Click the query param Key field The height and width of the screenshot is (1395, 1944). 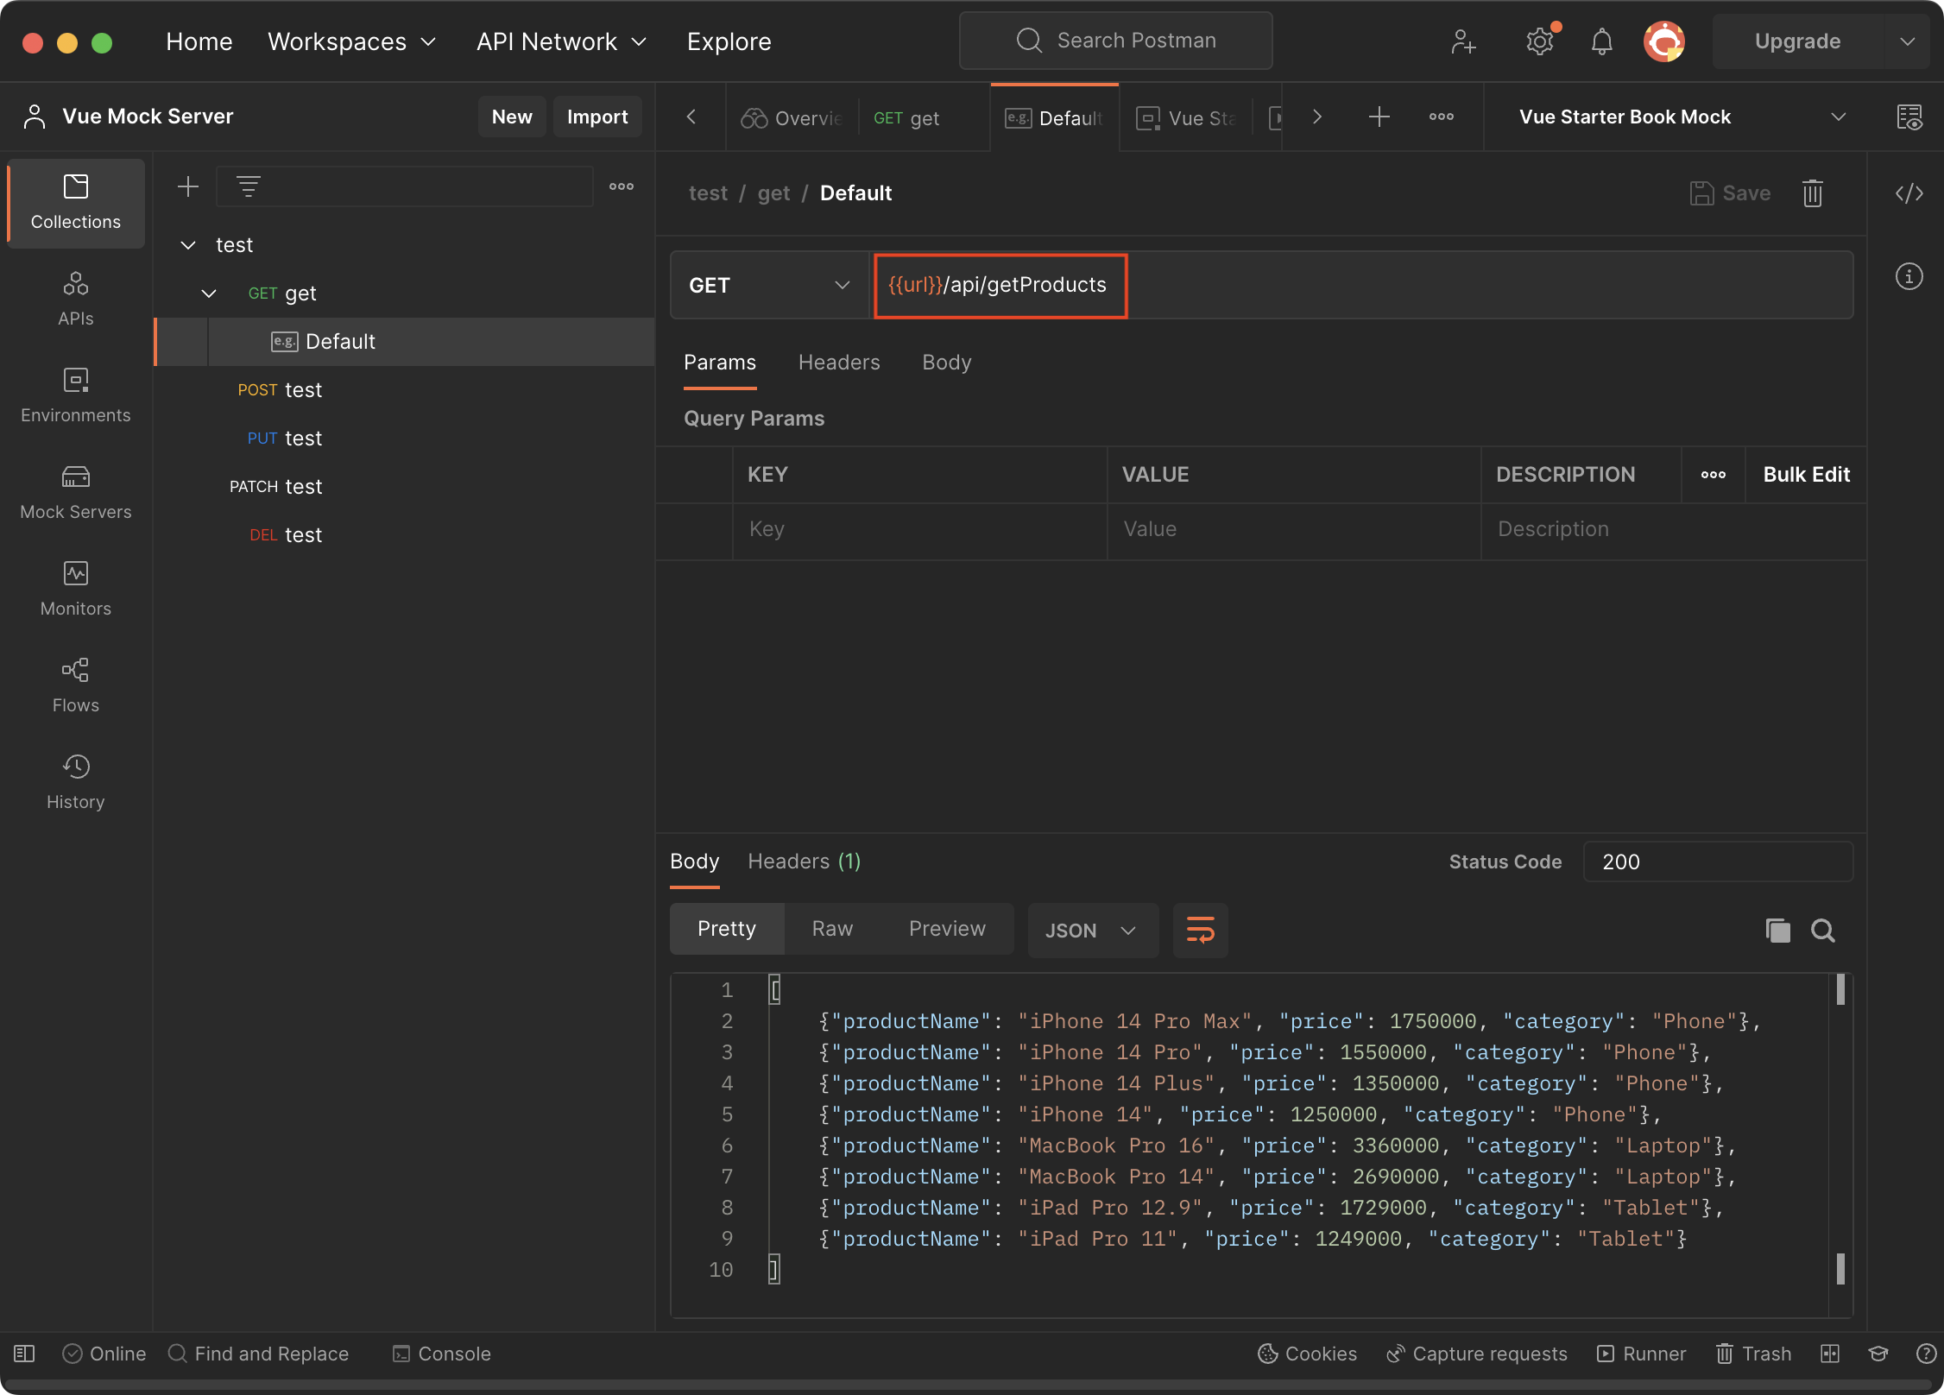920,529
